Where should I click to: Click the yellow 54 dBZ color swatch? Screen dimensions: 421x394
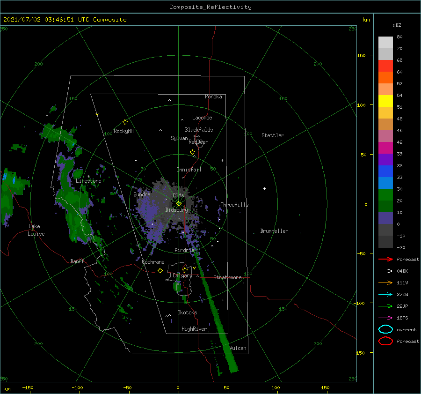pos(385,101)
